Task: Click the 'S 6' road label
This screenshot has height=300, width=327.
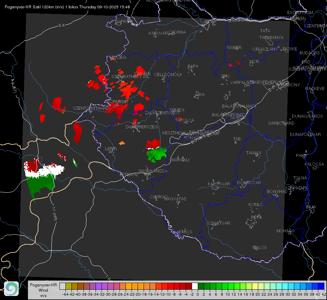Action: [x=61, y=25]
